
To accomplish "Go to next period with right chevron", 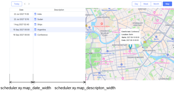I will 29,4.
